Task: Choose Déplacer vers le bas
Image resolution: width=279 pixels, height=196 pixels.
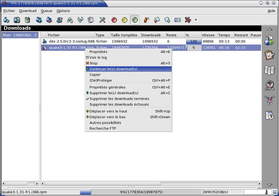Action: [x=128, y=117]
